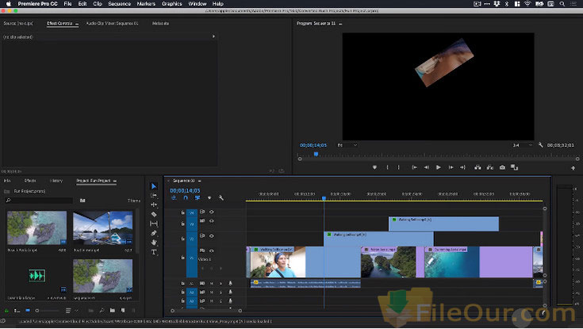This screenshot has height=329, width=583.
Task: Switch to the Metadata tab
Action: [x=160, y=23]
